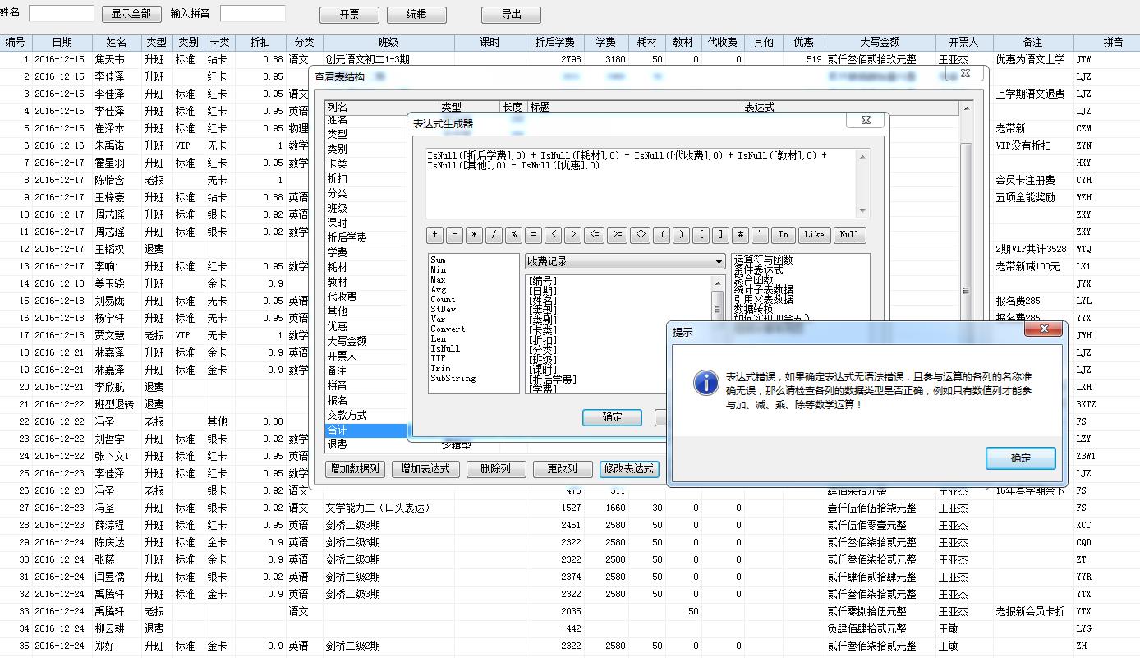Click the 导出 button
1140x658 pixels.
[x=511, y=15]
